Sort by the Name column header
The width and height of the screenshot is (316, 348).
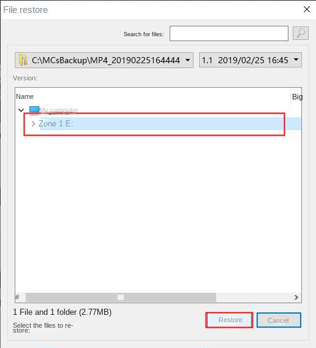(x=24, y=96)
